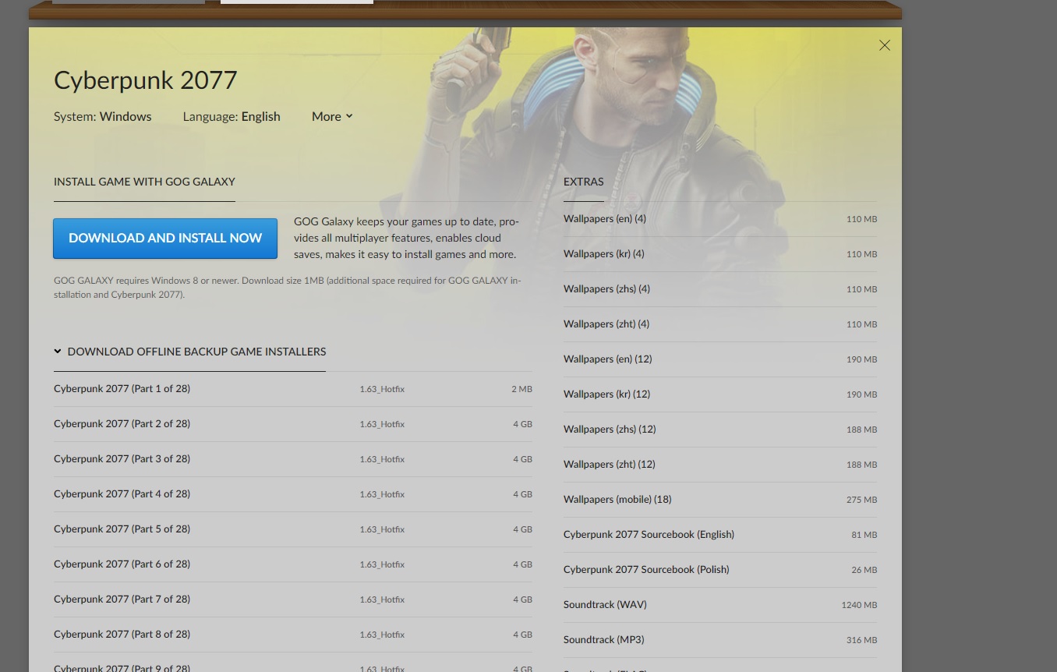The width and height of the screenshot is (1057, 672).
Task: Click the 275 MB size of mobile wallpapers
Action: 861,500
